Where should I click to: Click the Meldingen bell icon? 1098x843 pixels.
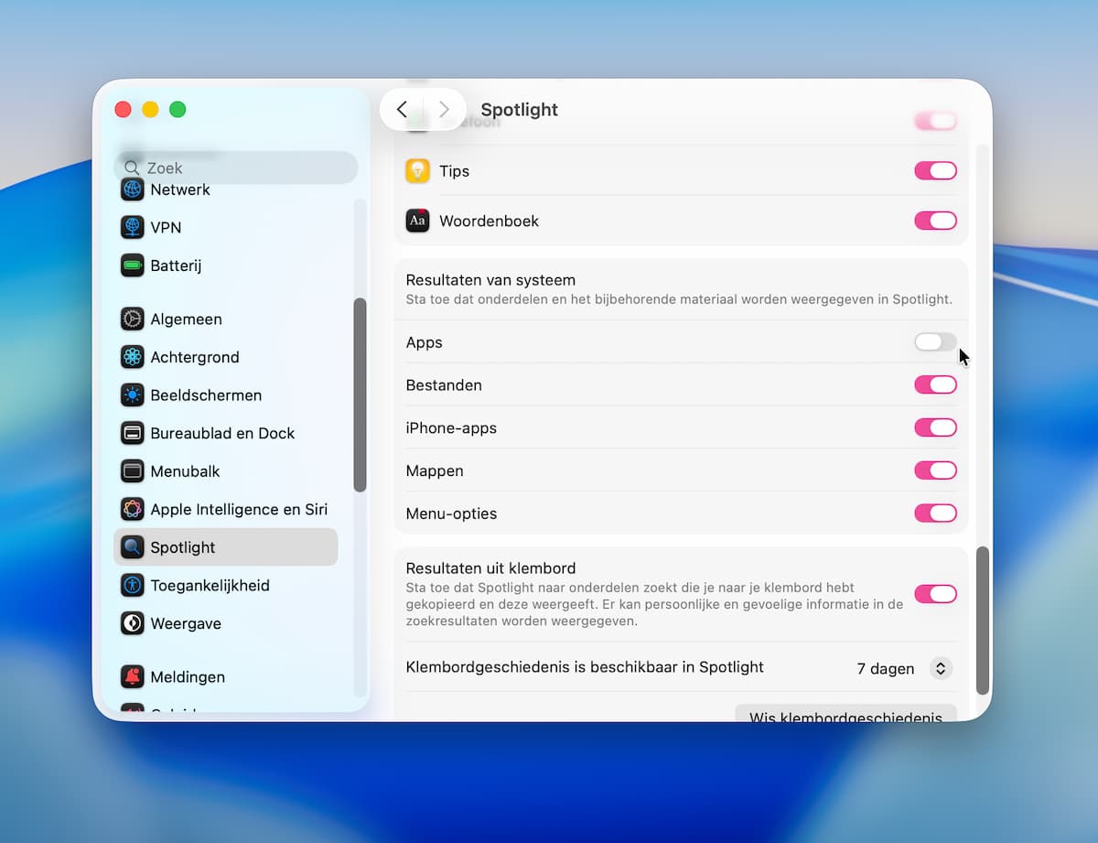click(x=133, y=676)
